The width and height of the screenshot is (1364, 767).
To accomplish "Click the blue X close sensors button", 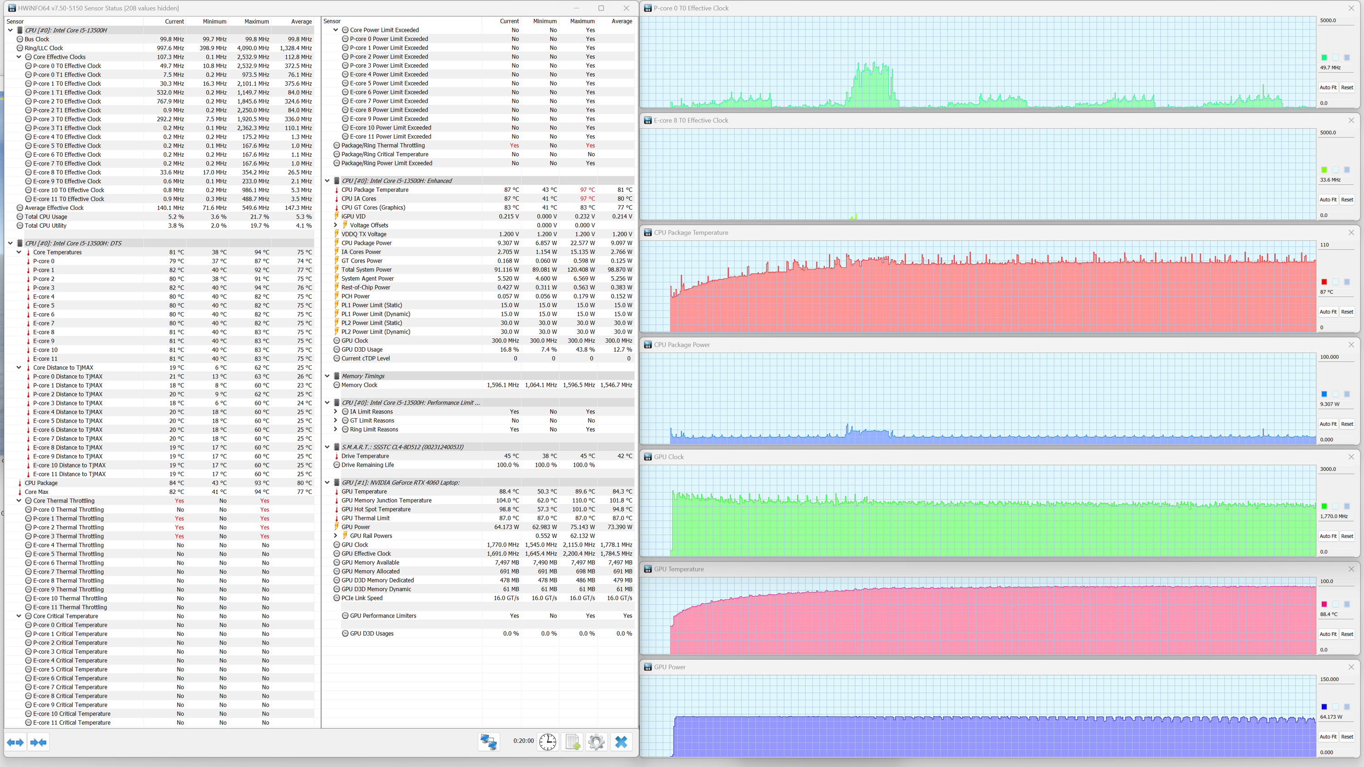I will click(x=621, y=742).
